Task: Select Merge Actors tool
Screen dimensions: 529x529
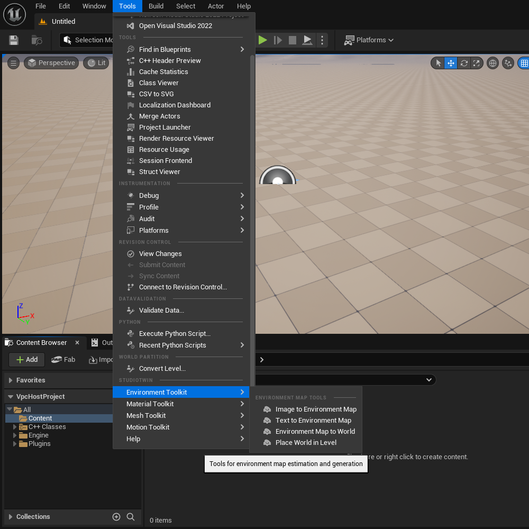Action: 181,116
